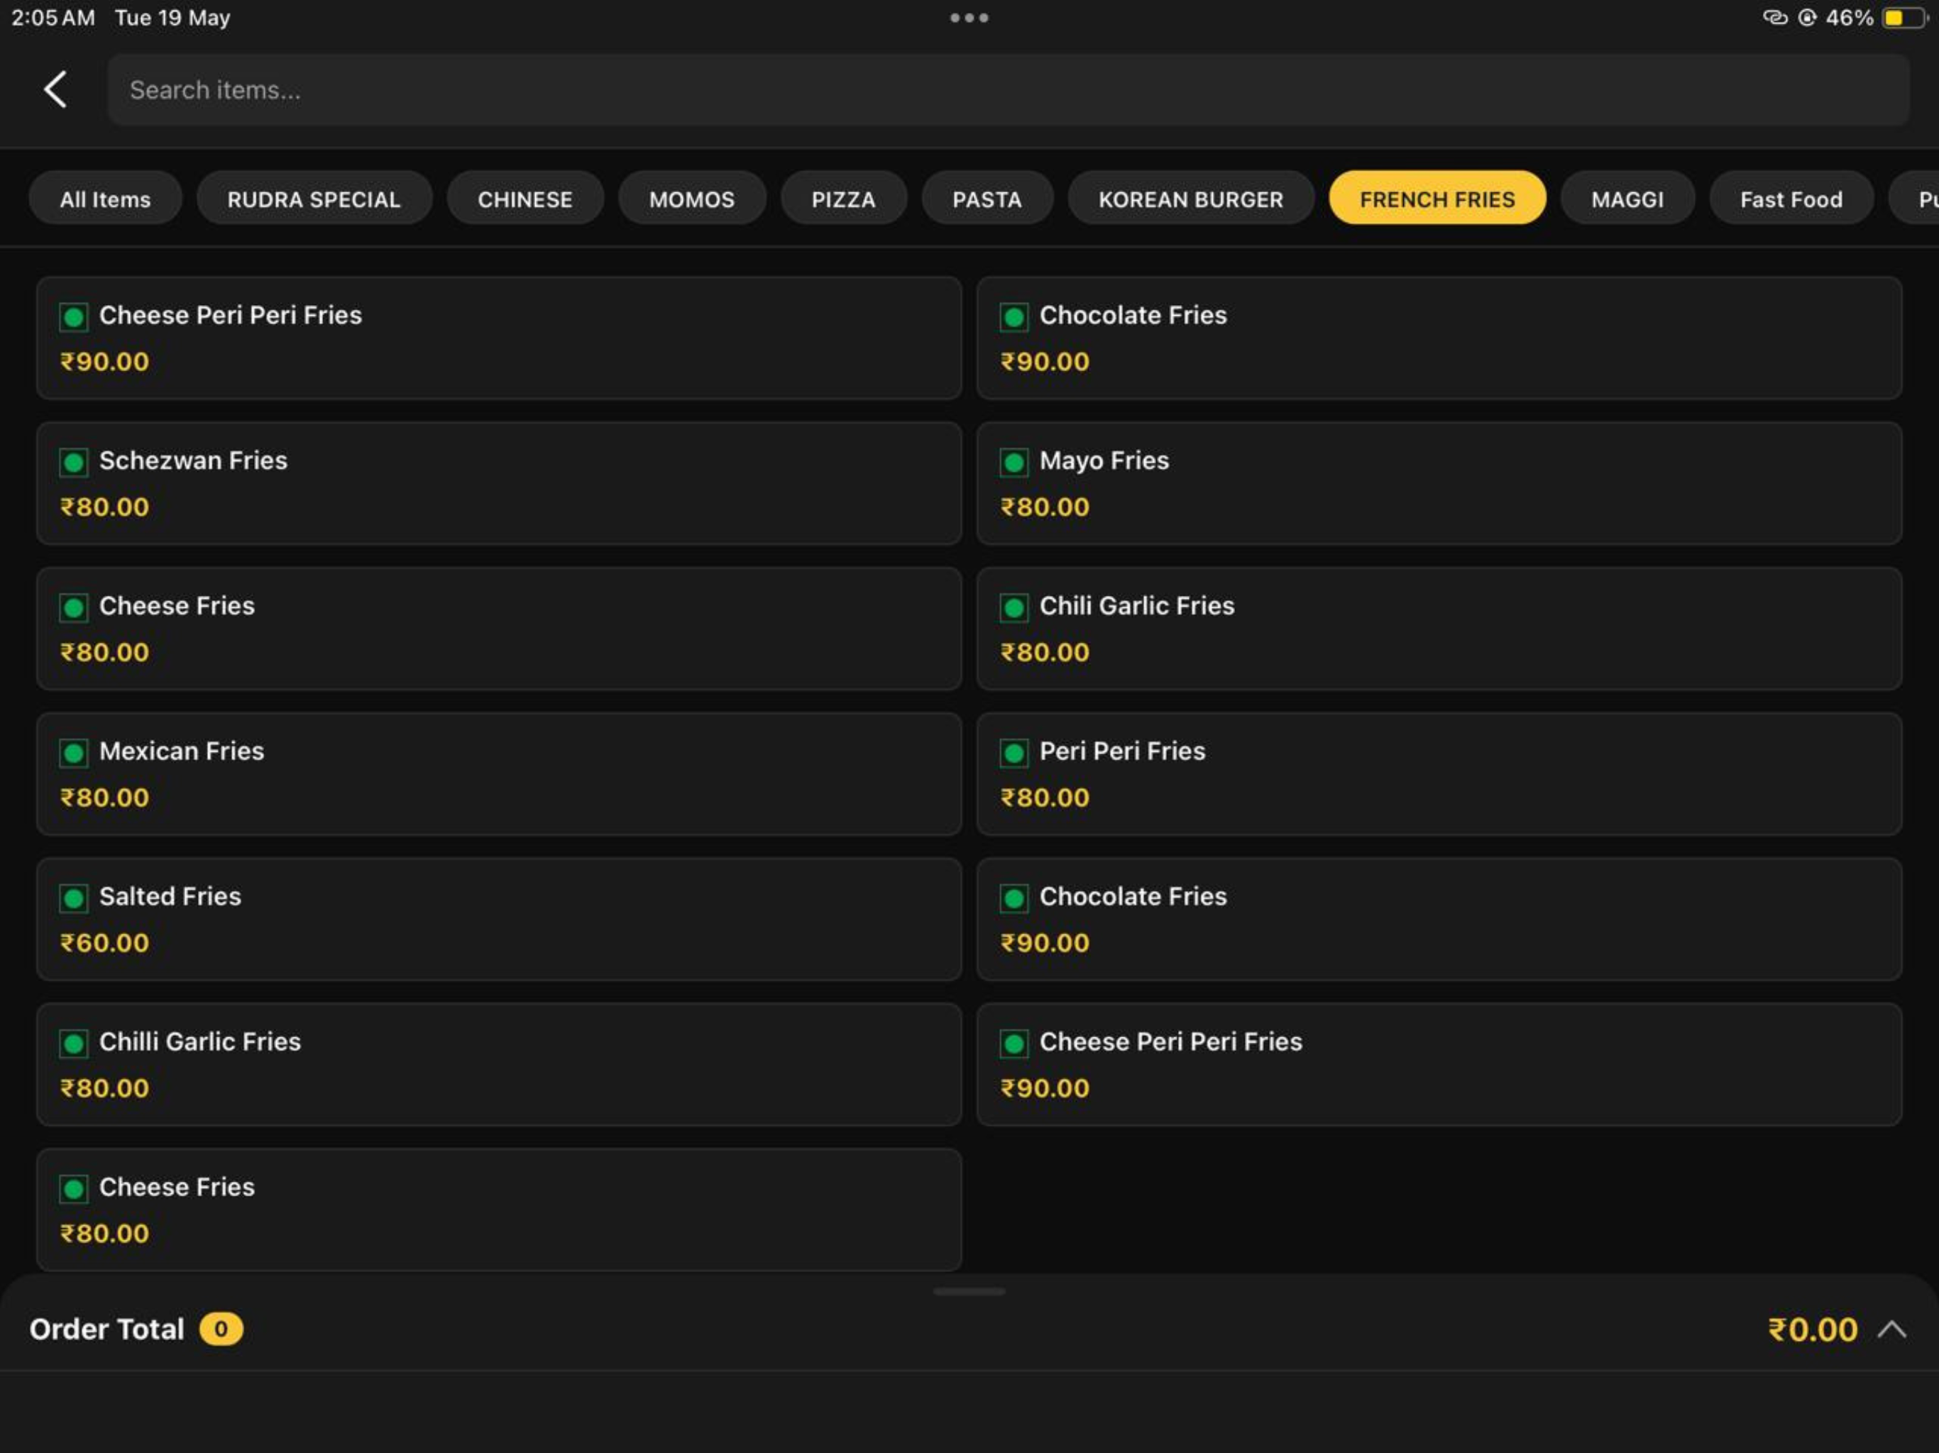Viewport: 1939px width, 1453px height.
Task: Tap veg indicator on Chilli Garlic Fries
Action: click(x=74, y=1044)
